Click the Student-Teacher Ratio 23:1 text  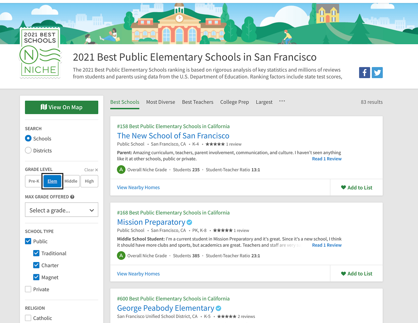(233, 256)
